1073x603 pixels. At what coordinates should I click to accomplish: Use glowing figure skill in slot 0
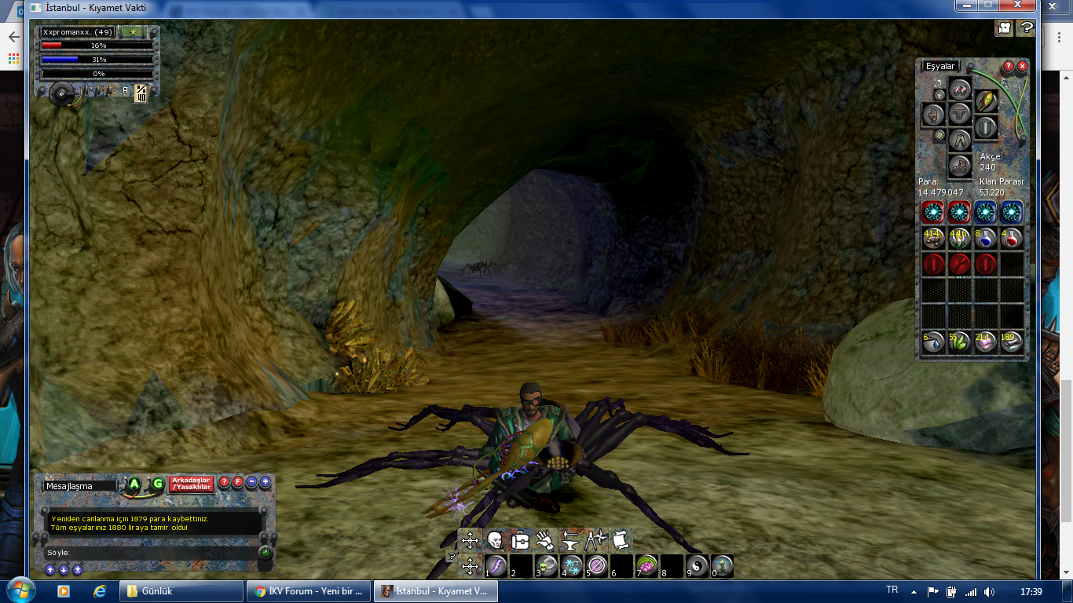[723, 566]
